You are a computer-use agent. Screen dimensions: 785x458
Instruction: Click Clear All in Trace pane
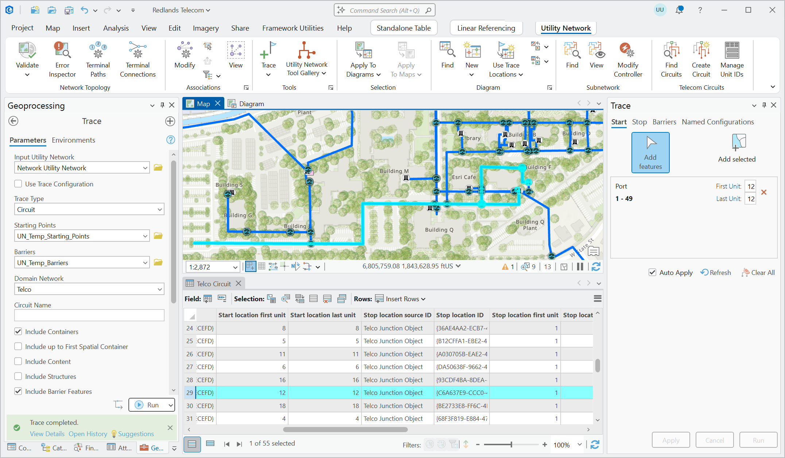pos(758,272)
